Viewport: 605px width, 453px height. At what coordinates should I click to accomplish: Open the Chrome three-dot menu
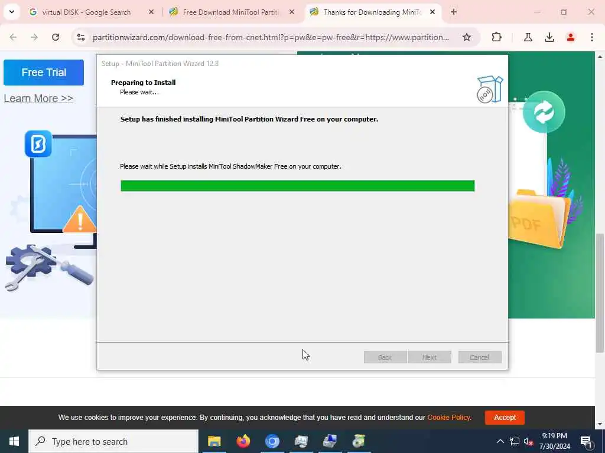click(592, 37)
